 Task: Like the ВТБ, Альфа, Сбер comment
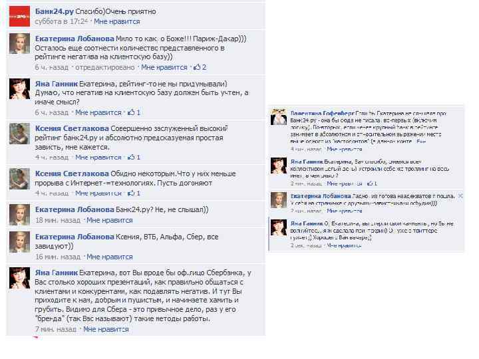(109, 257)
